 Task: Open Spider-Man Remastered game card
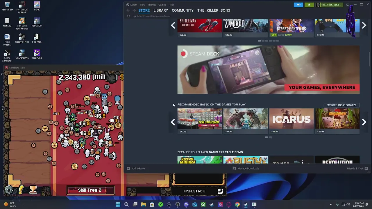coord(200,28)
